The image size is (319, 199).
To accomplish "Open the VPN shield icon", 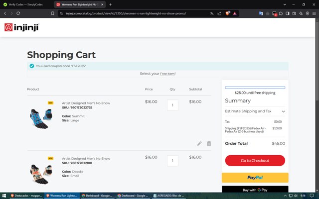I will coord(308,13).
